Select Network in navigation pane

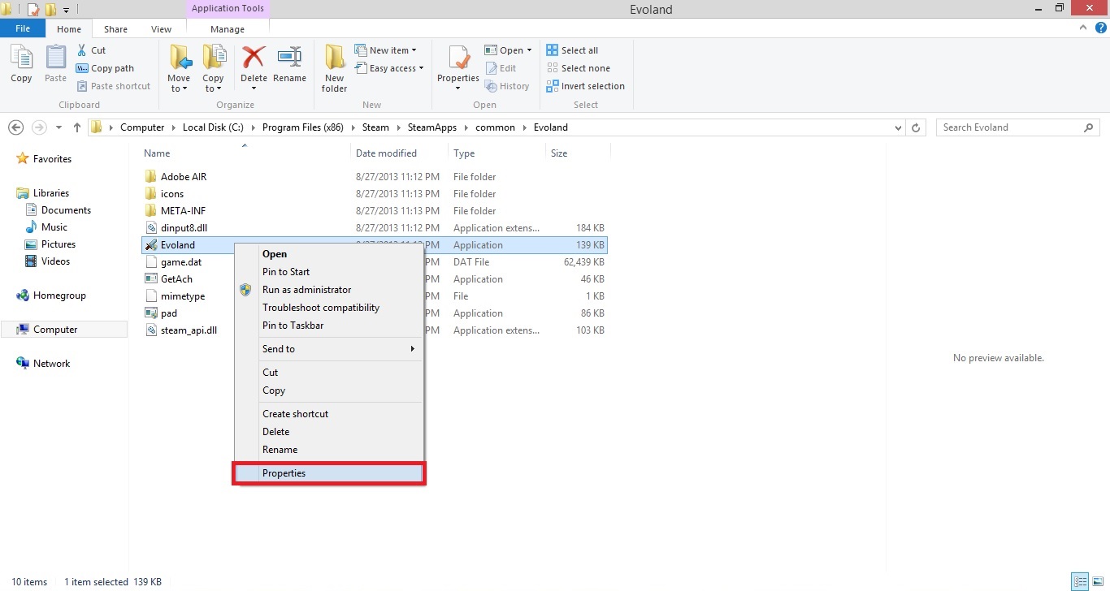point(52,364)
